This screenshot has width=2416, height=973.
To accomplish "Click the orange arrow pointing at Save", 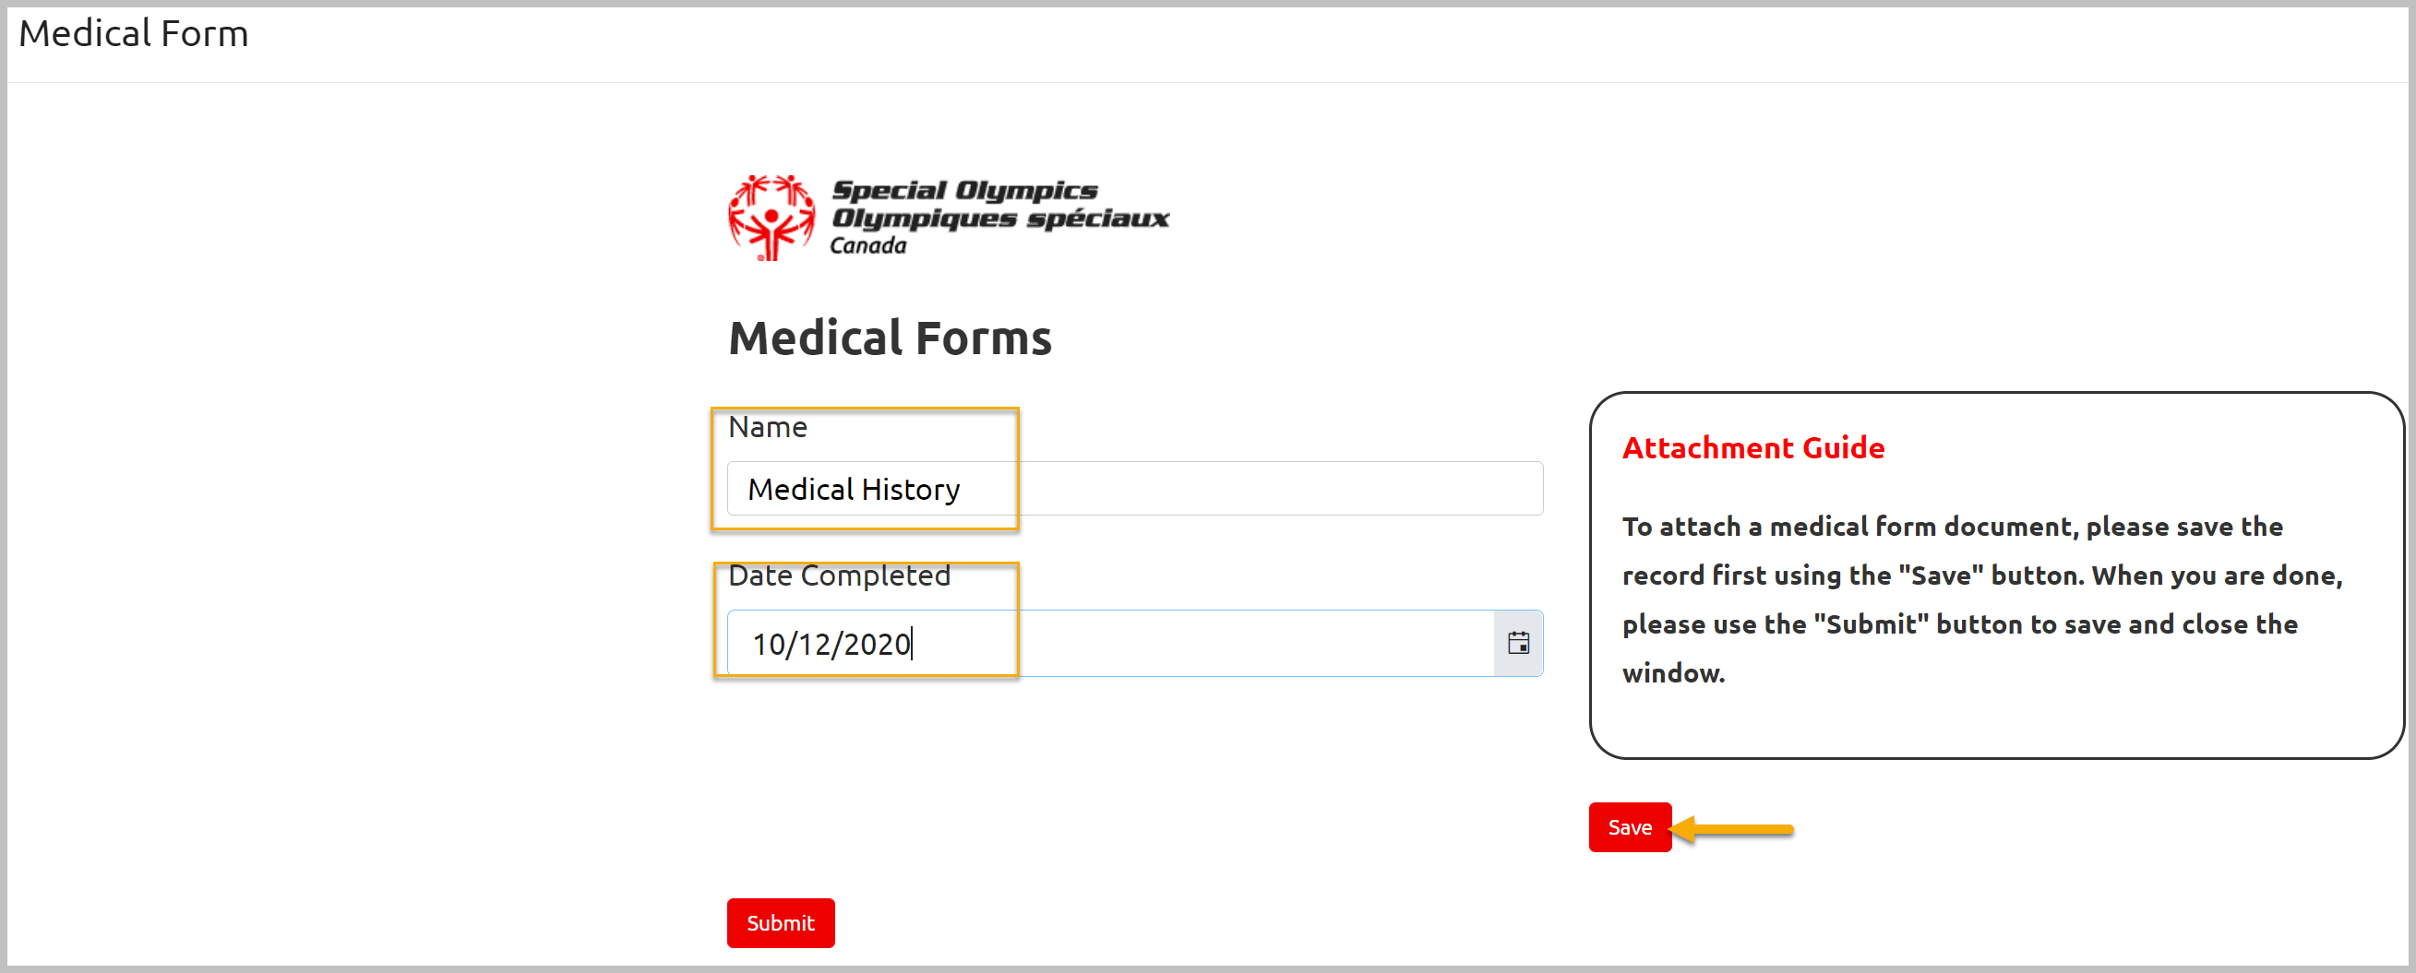I will point(1731,828).
